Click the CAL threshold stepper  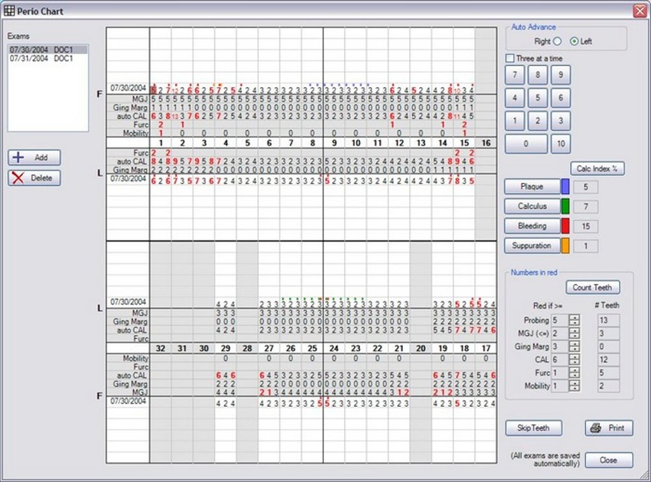[x=574, y=360]
